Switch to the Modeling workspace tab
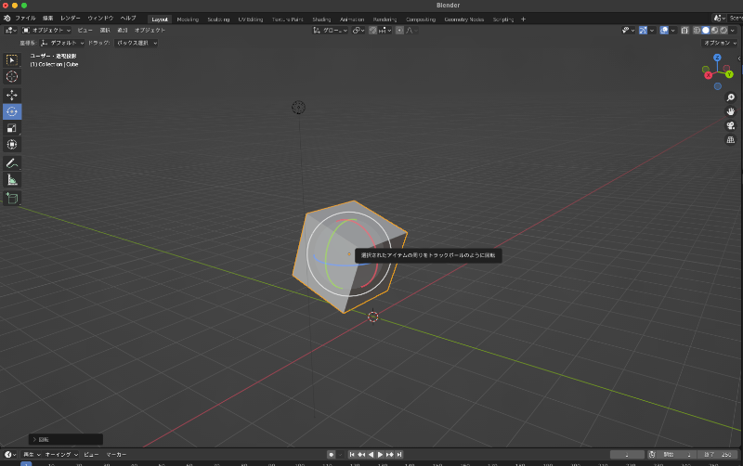The height and width of the screenshot is (466, 743). 188,19
